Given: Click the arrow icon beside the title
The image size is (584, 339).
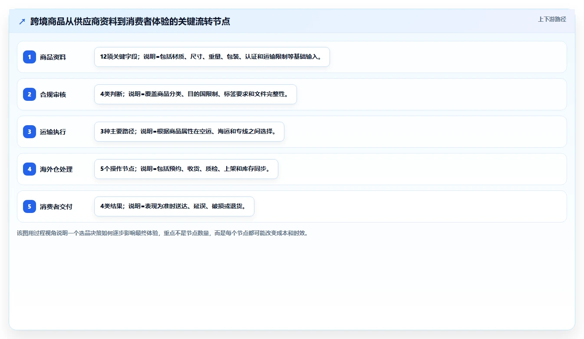Looking at the screenshot, I should click(x=22, y=22).
